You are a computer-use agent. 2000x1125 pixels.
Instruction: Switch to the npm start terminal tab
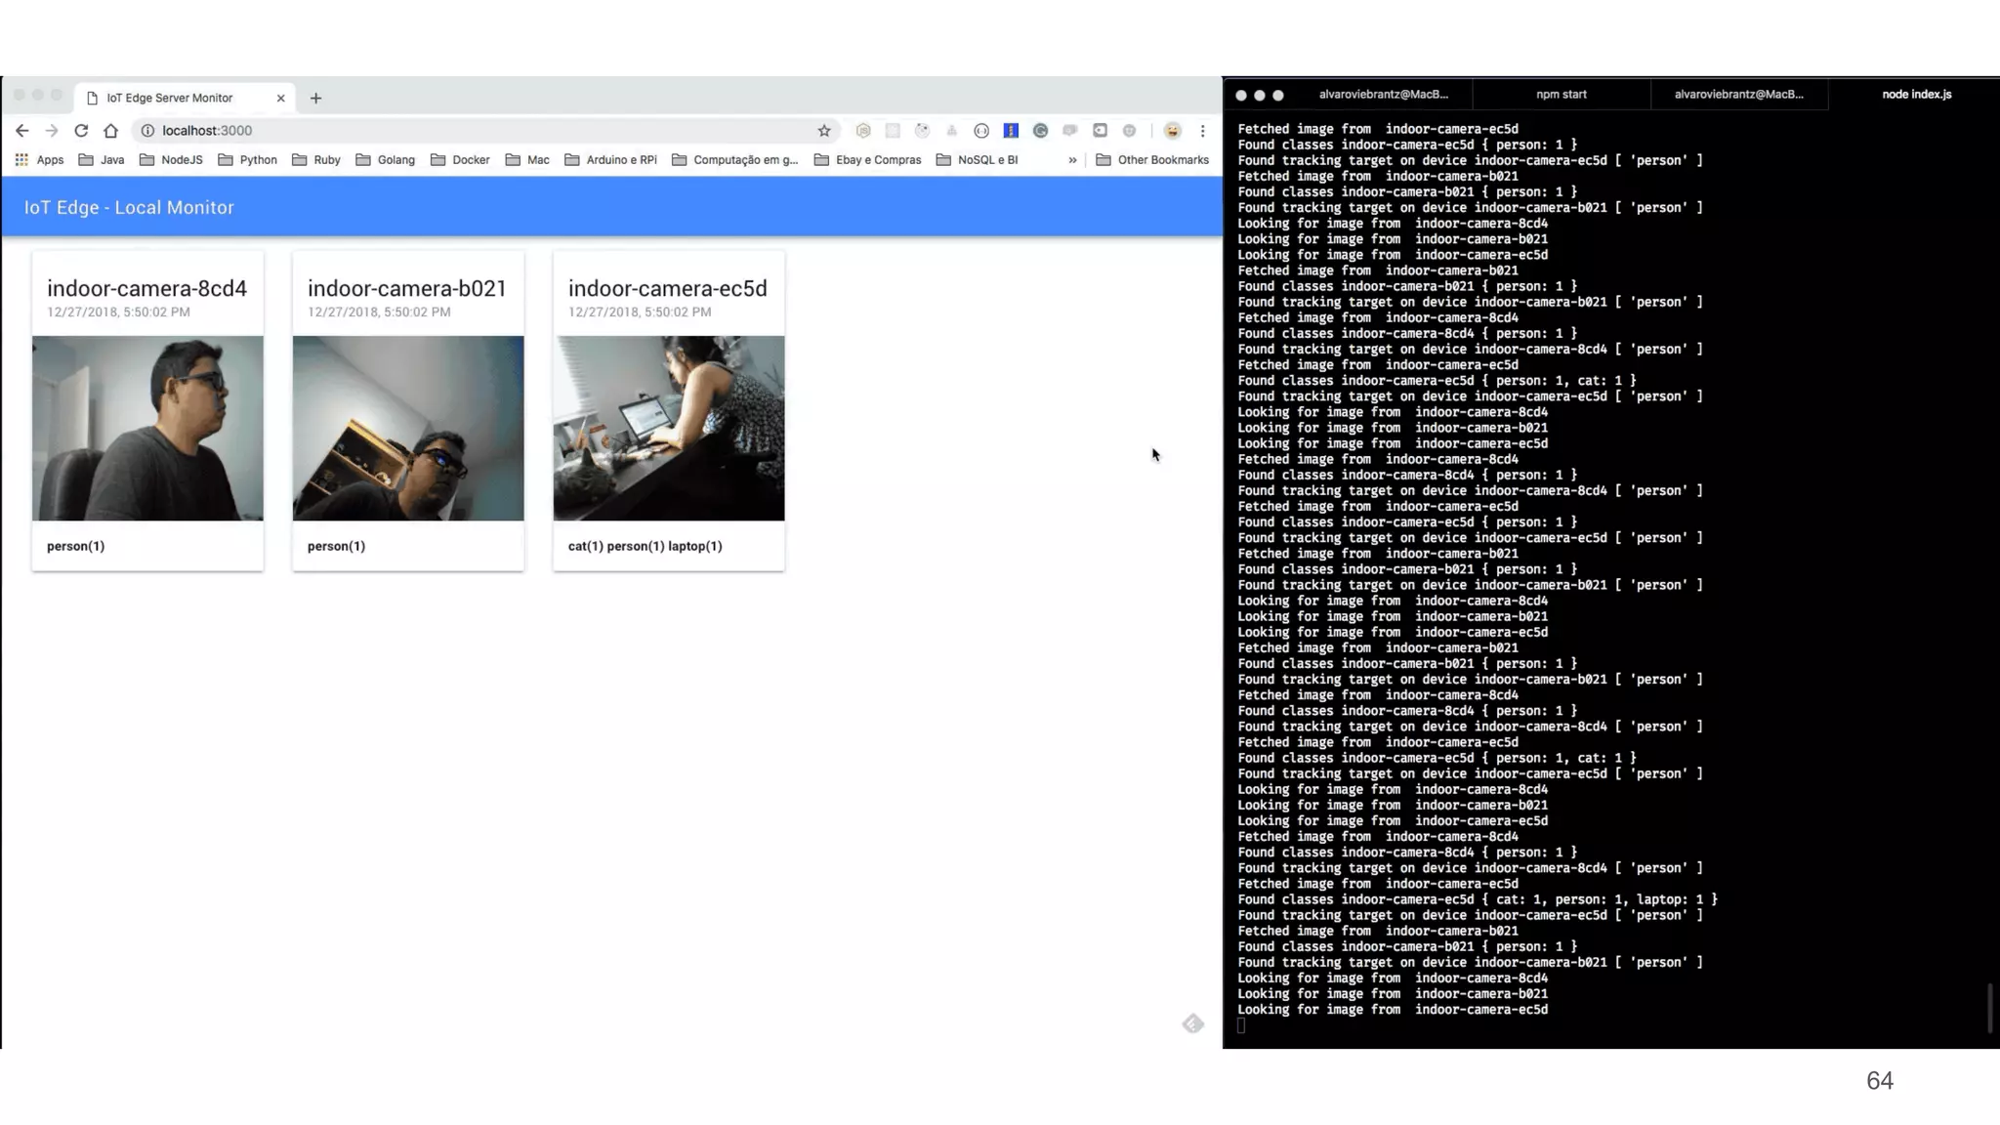[x=1561, y=95]
